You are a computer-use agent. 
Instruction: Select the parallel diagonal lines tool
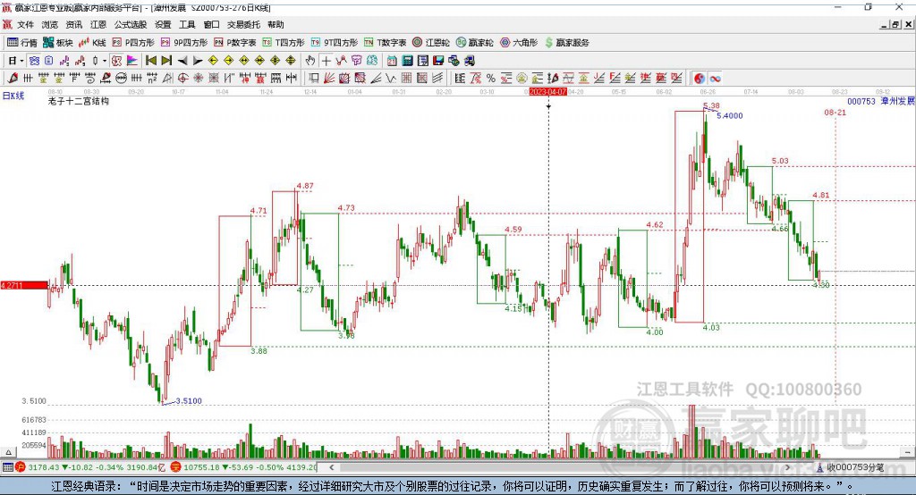click(x=437, y=79)
